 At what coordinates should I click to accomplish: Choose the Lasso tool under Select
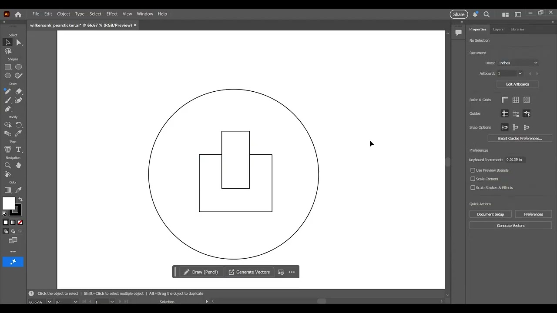point(8,51)
